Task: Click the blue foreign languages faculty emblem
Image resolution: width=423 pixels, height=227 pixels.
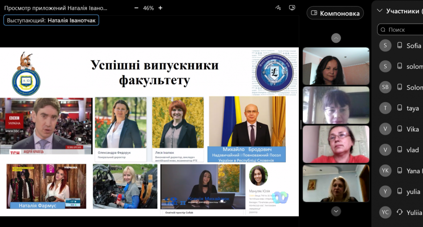Action: coord(275,73)
